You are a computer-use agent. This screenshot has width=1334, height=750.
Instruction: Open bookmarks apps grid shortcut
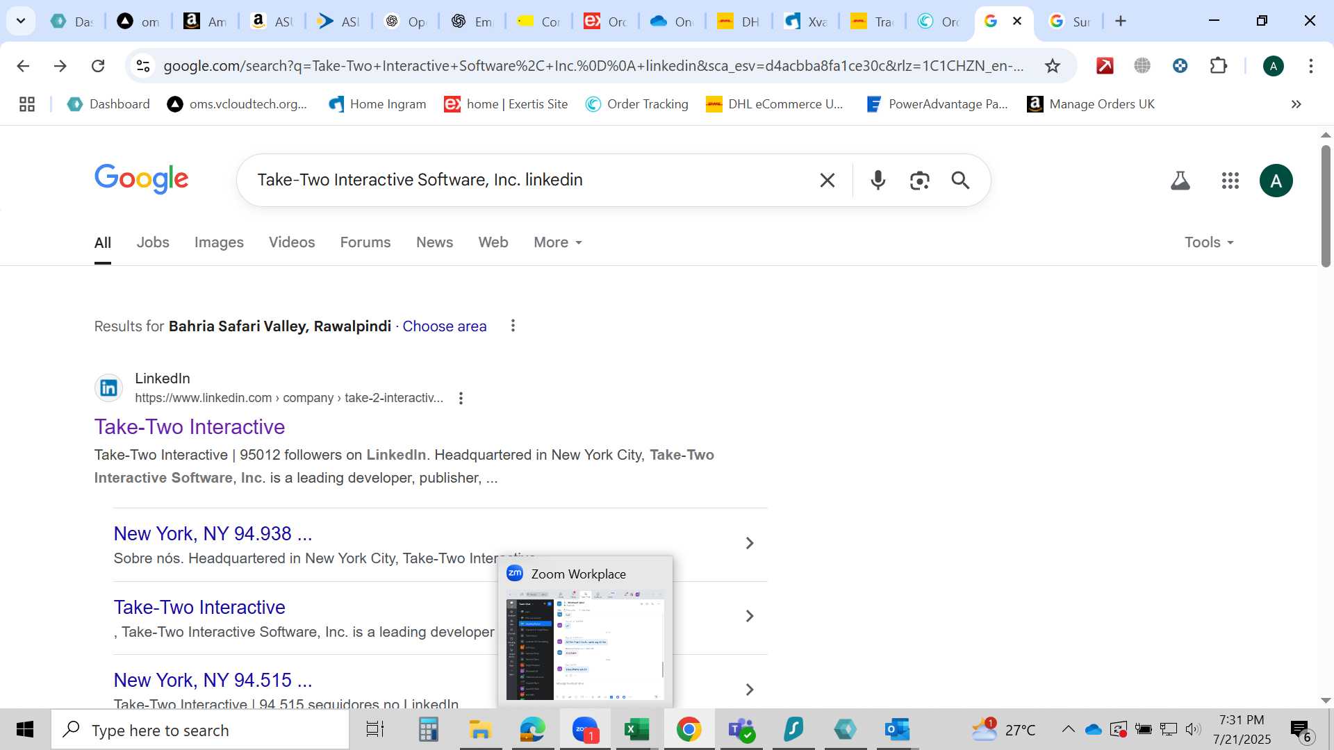tap(27, 104)
